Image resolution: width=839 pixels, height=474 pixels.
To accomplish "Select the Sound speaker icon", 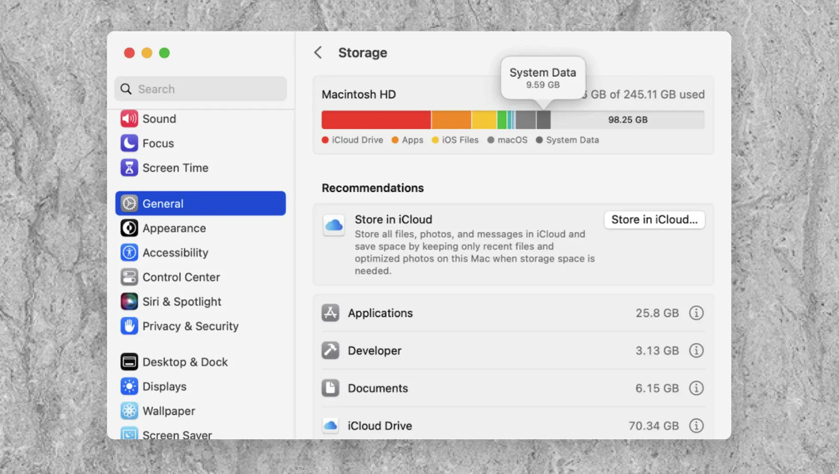I will click(x=128, y=119).
